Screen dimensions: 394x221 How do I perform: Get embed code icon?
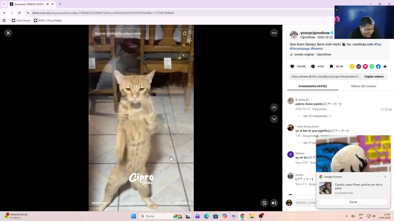[x=359, y=66]
